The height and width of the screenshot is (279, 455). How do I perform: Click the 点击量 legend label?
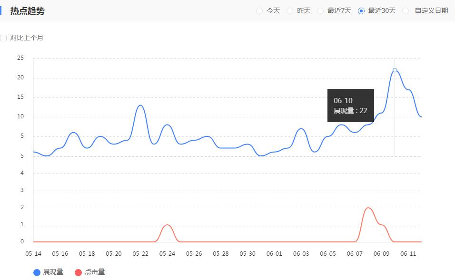(x=95, y=272)
